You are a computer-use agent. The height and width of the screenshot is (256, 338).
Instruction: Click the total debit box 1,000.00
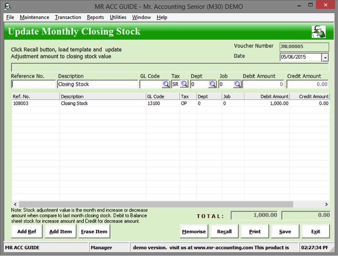pos(254,215)
